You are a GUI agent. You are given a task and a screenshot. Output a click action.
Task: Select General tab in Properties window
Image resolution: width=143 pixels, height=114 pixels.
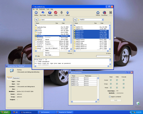coord(10,78)
